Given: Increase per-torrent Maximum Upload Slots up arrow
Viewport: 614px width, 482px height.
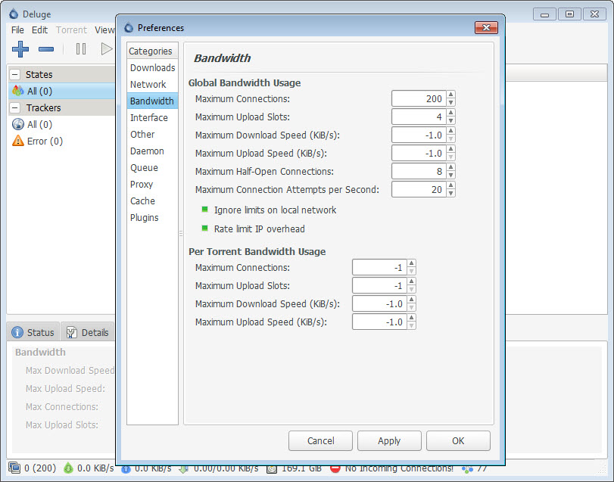Looking at the screenshot, I should tap(411, 281).
